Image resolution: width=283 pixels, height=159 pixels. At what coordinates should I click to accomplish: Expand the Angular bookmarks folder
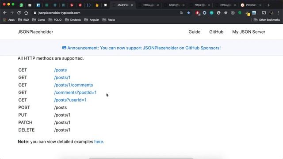[x=92, y=20]
